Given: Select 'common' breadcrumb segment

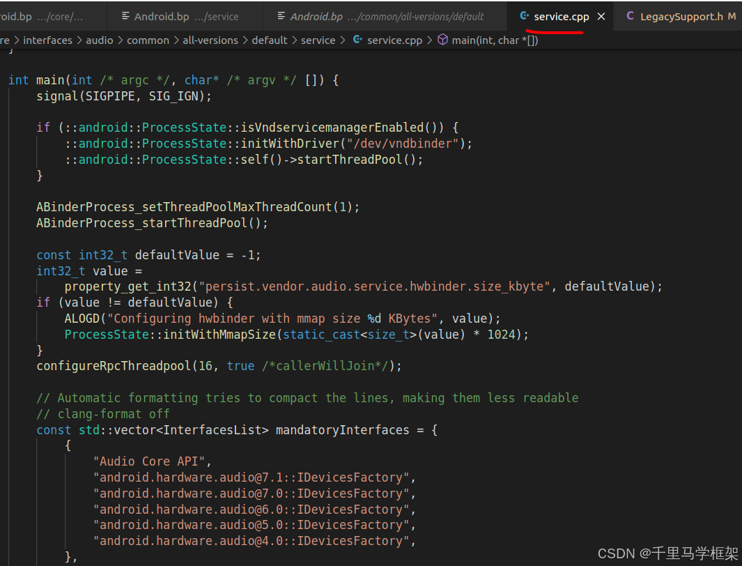Looking at the screenshot, I should [148, 40].
